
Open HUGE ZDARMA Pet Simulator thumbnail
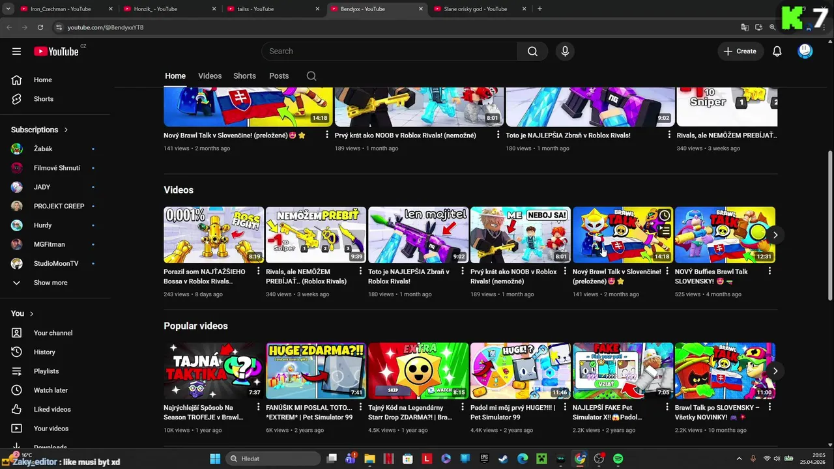[x=316, y=371]
